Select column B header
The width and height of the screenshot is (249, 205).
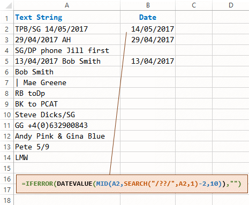tap(148, 5)
